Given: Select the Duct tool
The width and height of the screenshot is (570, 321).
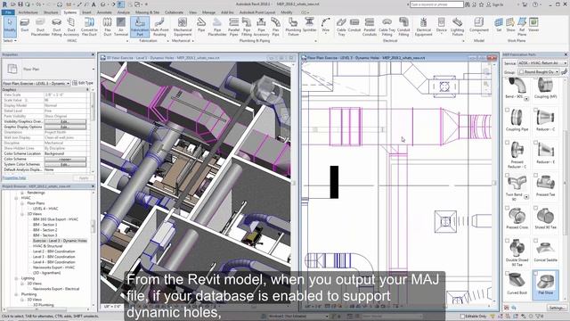Looking at the screenshot, I should click(25, 26).
